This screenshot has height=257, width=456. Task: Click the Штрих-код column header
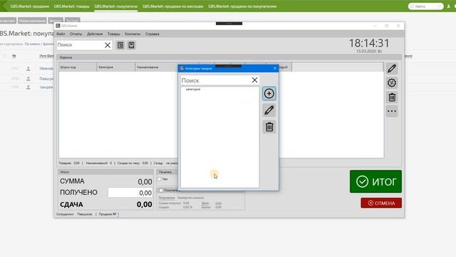pos(78,67)
